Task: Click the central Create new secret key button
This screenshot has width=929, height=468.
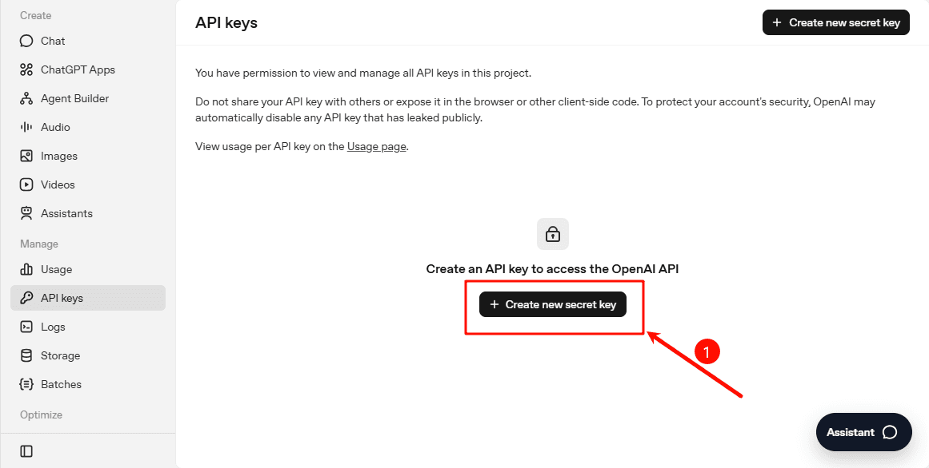Action: tap(552, 304)
